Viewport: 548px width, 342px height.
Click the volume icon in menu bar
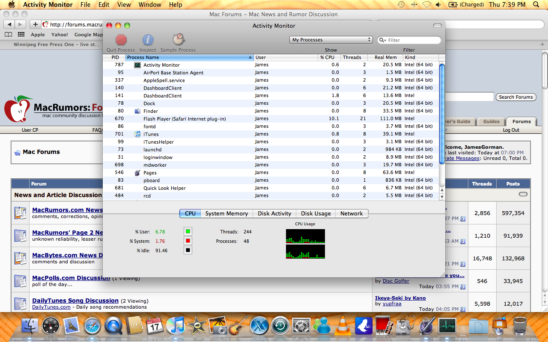tap(438, 5)
